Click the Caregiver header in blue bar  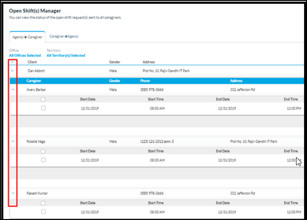tap(34, 81)
